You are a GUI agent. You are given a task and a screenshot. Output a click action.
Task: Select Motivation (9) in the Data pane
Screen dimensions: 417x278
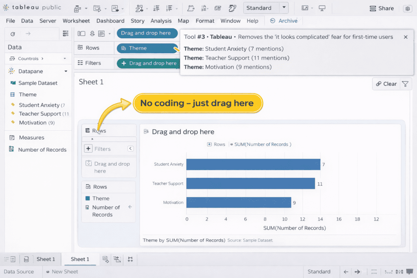[37, 123]
